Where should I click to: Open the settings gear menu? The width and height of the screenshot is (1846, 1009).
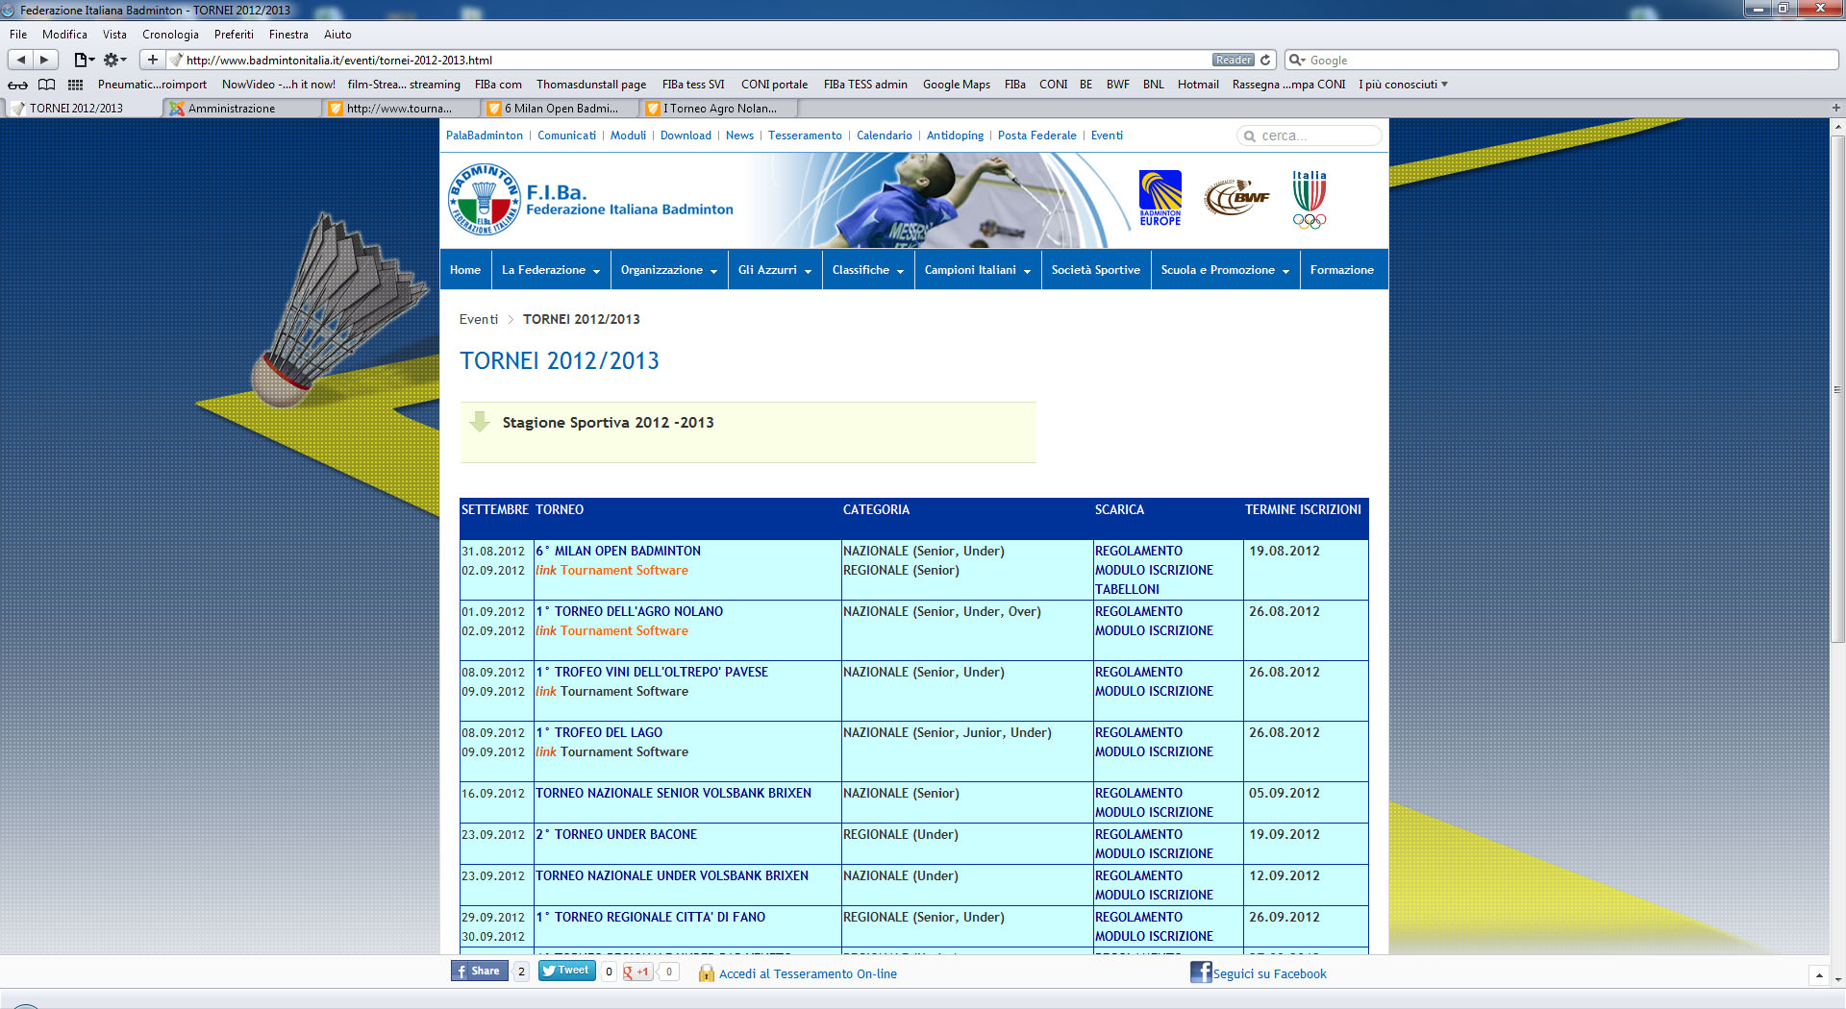(x=114, y=60)
